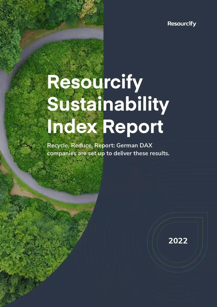The height and width of the screenshot is (307, 217).
Task: Click the title word "Sustainability"
Action: [x=108, y=105]
